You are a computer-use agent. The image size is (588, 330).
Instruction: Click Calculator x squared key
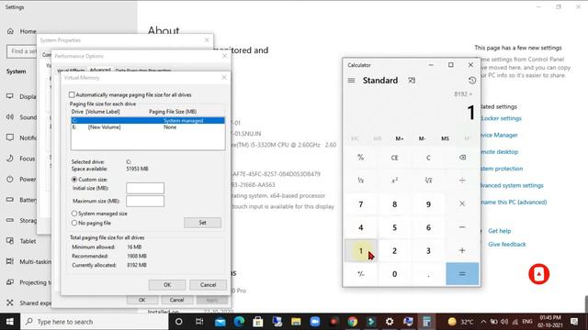(394, 181)
